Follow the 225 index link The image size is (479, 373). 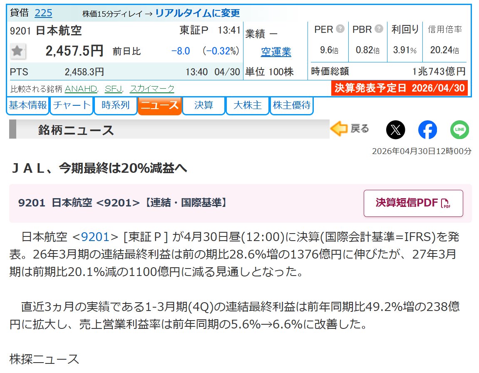click(43, 13)
